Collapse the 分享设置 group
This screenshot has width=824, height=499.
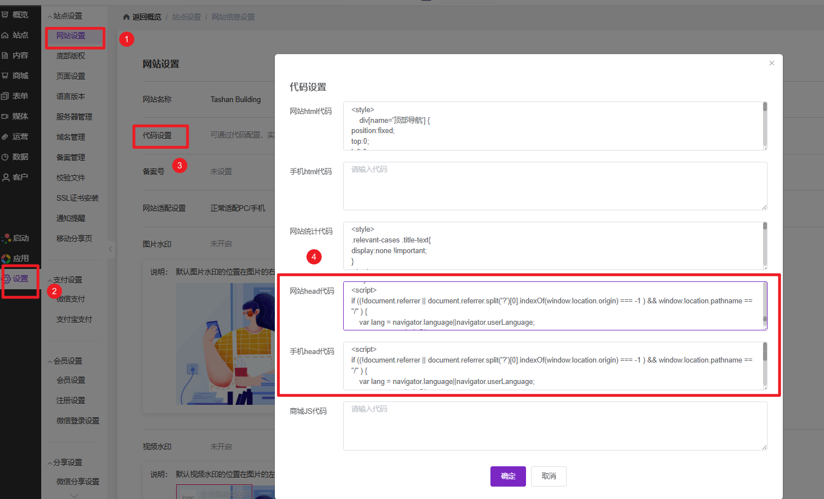(x=50, y=463)
